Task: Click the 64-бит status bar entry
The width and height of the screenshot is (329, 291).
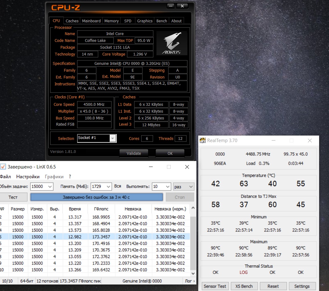Action: coord(27,281)
